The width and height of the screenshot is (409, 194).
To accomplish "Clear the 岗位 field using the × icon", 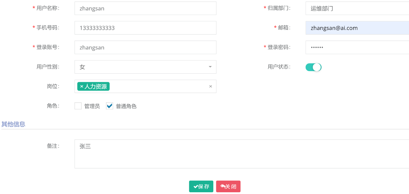I will [210, 86].
